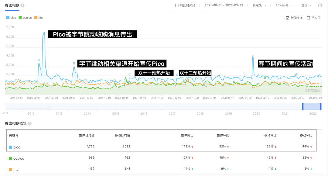
Task: Click the help icon beside 搜索指数概览
Action: tap(30, 123)
